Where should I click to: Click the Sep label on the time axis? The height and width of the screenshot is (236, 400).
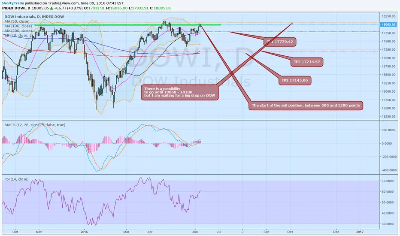[x=267, y=232]
